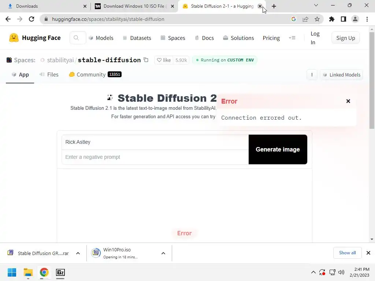Open the Hugging Face more menu icon
Image resolution: width=375 pixels, height=281 pixels.
[x=292, y=38]
